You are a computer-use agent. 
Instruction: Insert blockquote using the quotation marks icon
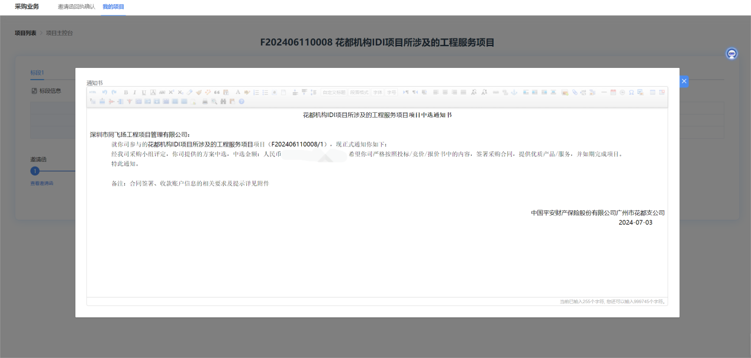click(217, 92)
